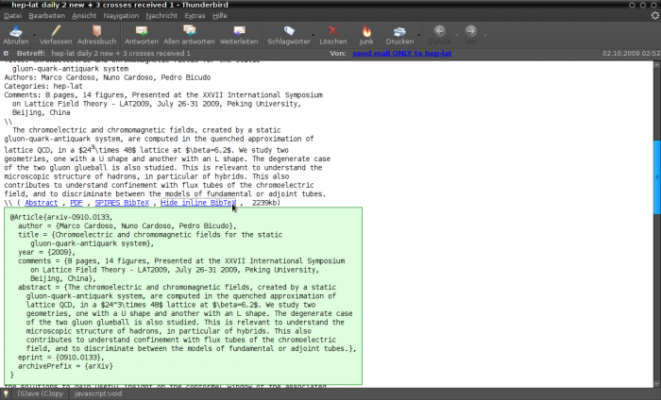The image size is (661, 400).
Task: Click the scrollbar up arrow
Action: pyautogui.click(x=657, y=65)
